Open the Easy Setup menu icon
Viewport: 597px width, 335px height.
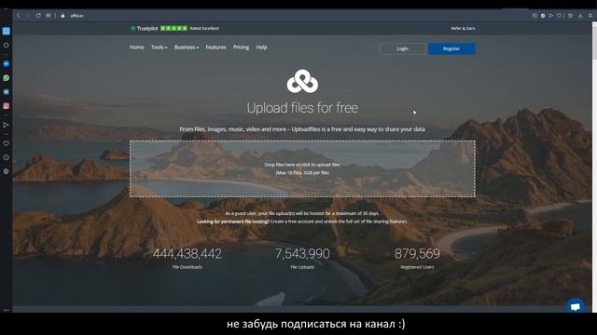coord(590,16)
